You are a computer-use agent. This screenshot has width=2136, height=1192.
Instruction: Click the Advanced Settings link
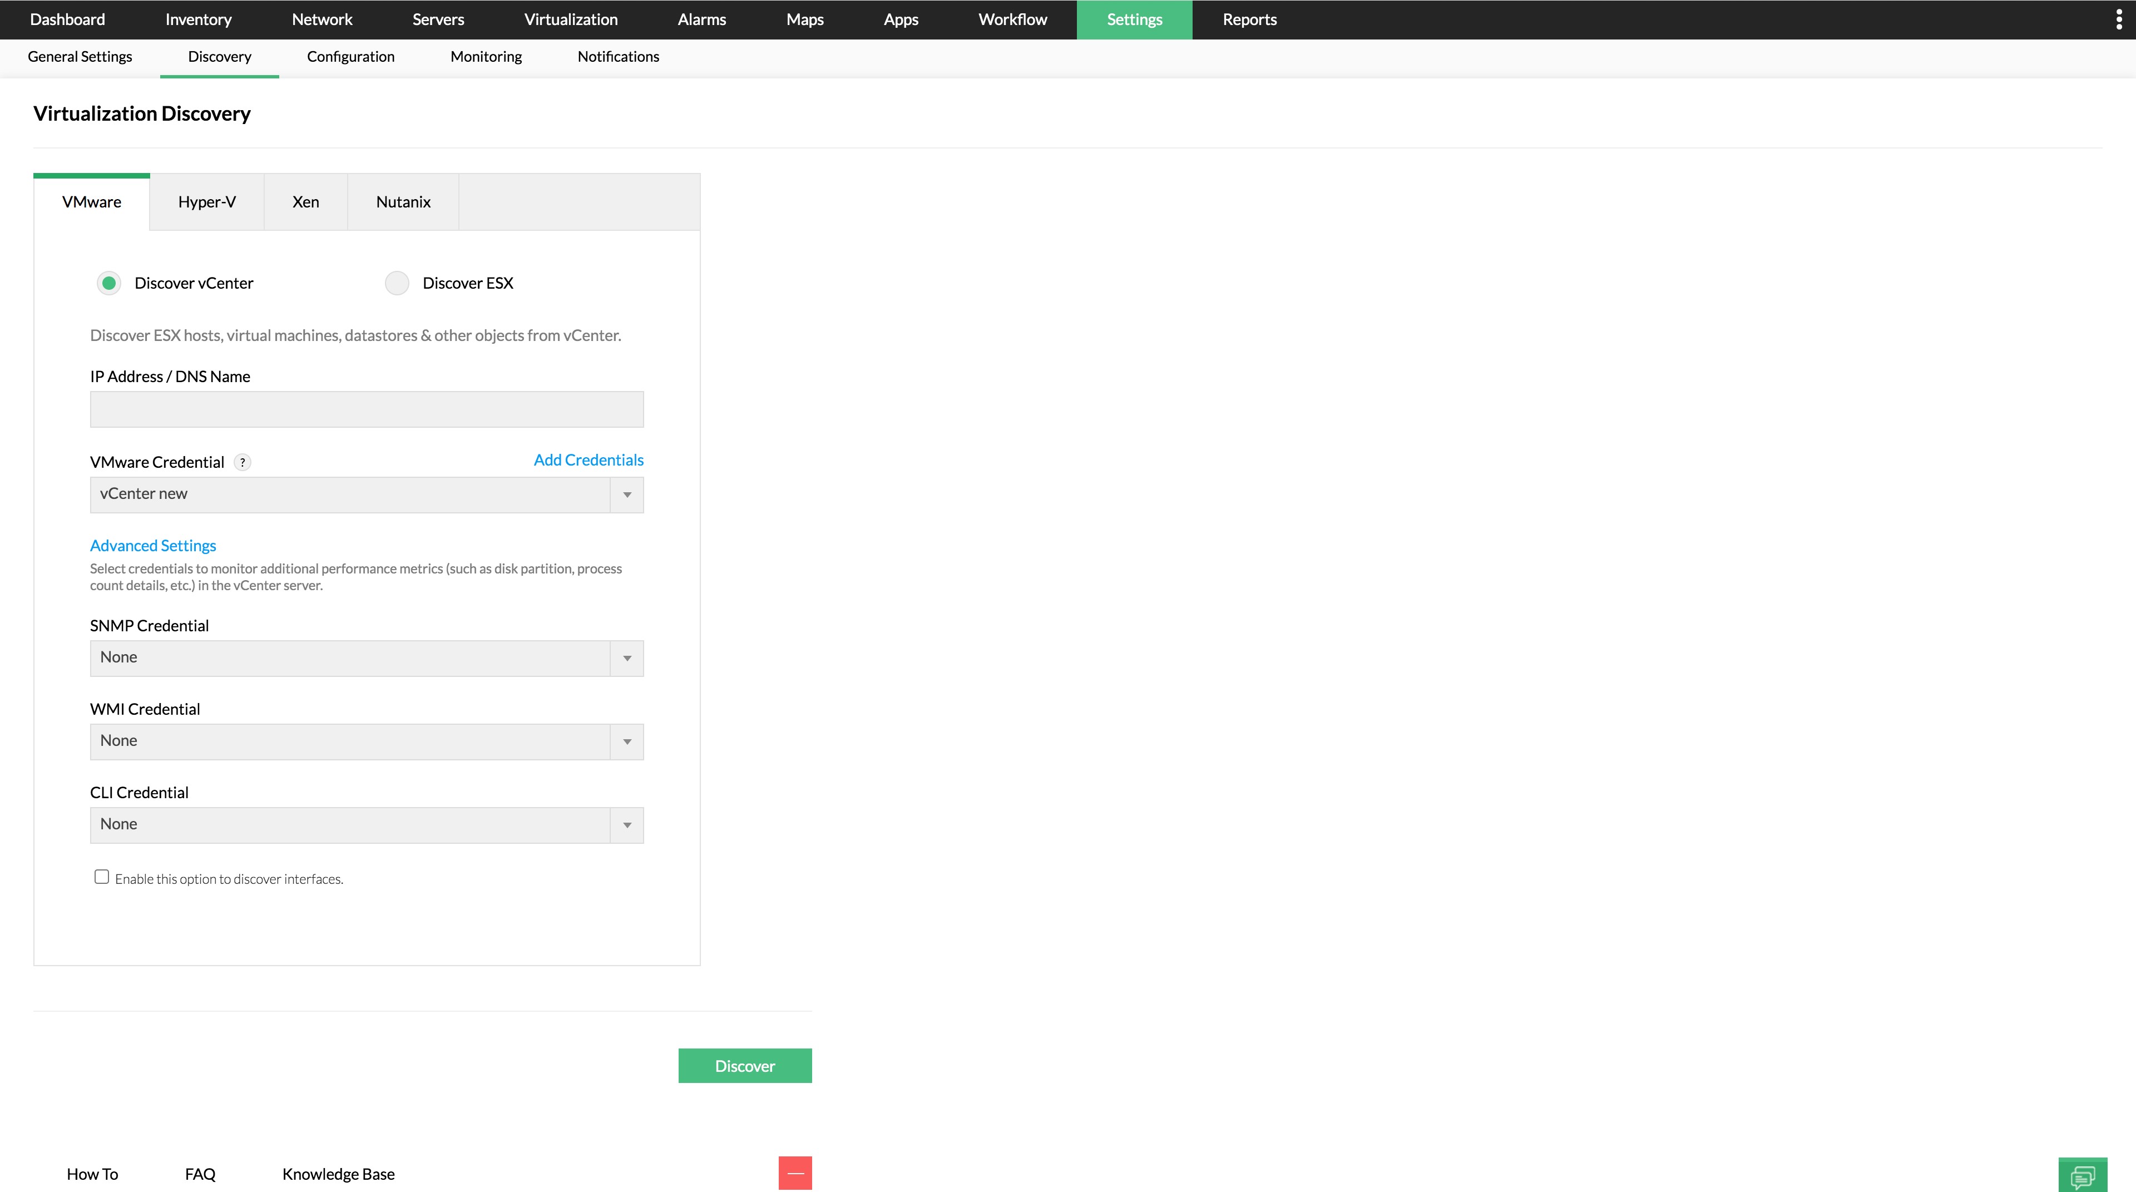152,546
